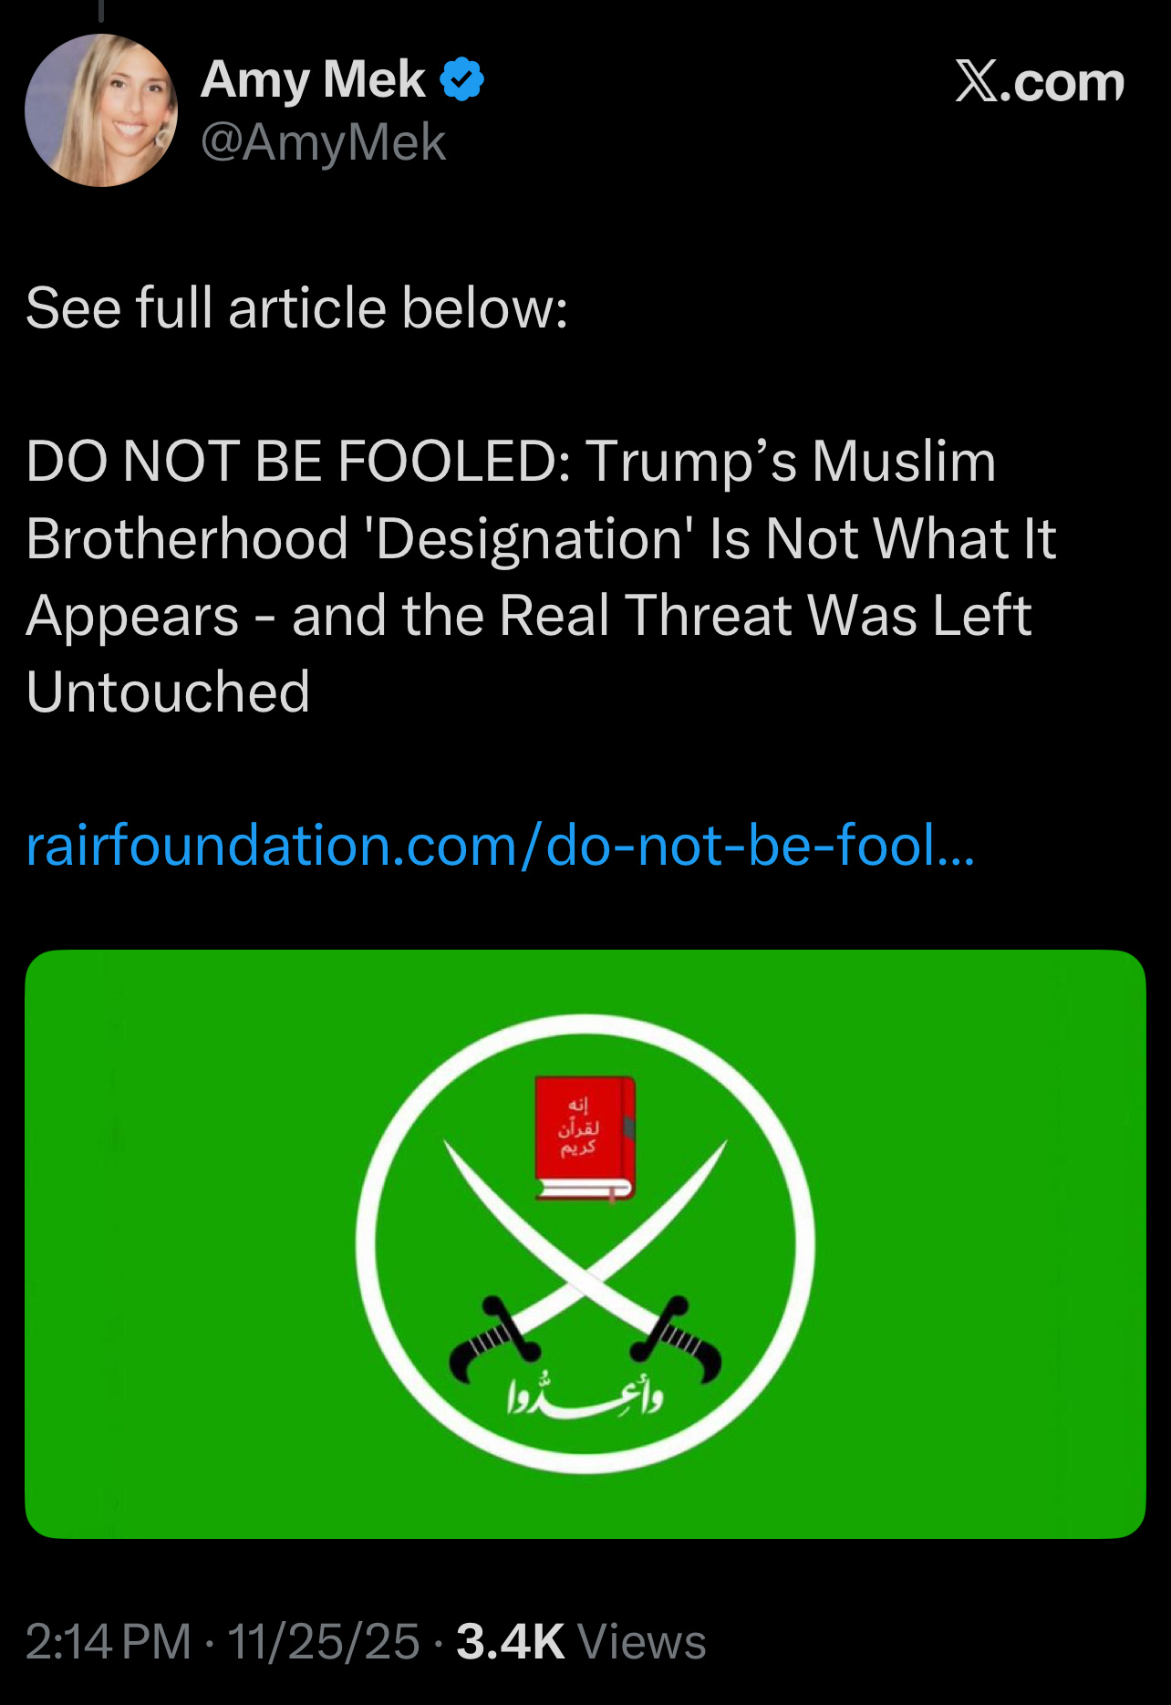Open Amy Mek's profile avatar photo
This screenshot has width=1171, height=1705.
[x=101, y=110]
